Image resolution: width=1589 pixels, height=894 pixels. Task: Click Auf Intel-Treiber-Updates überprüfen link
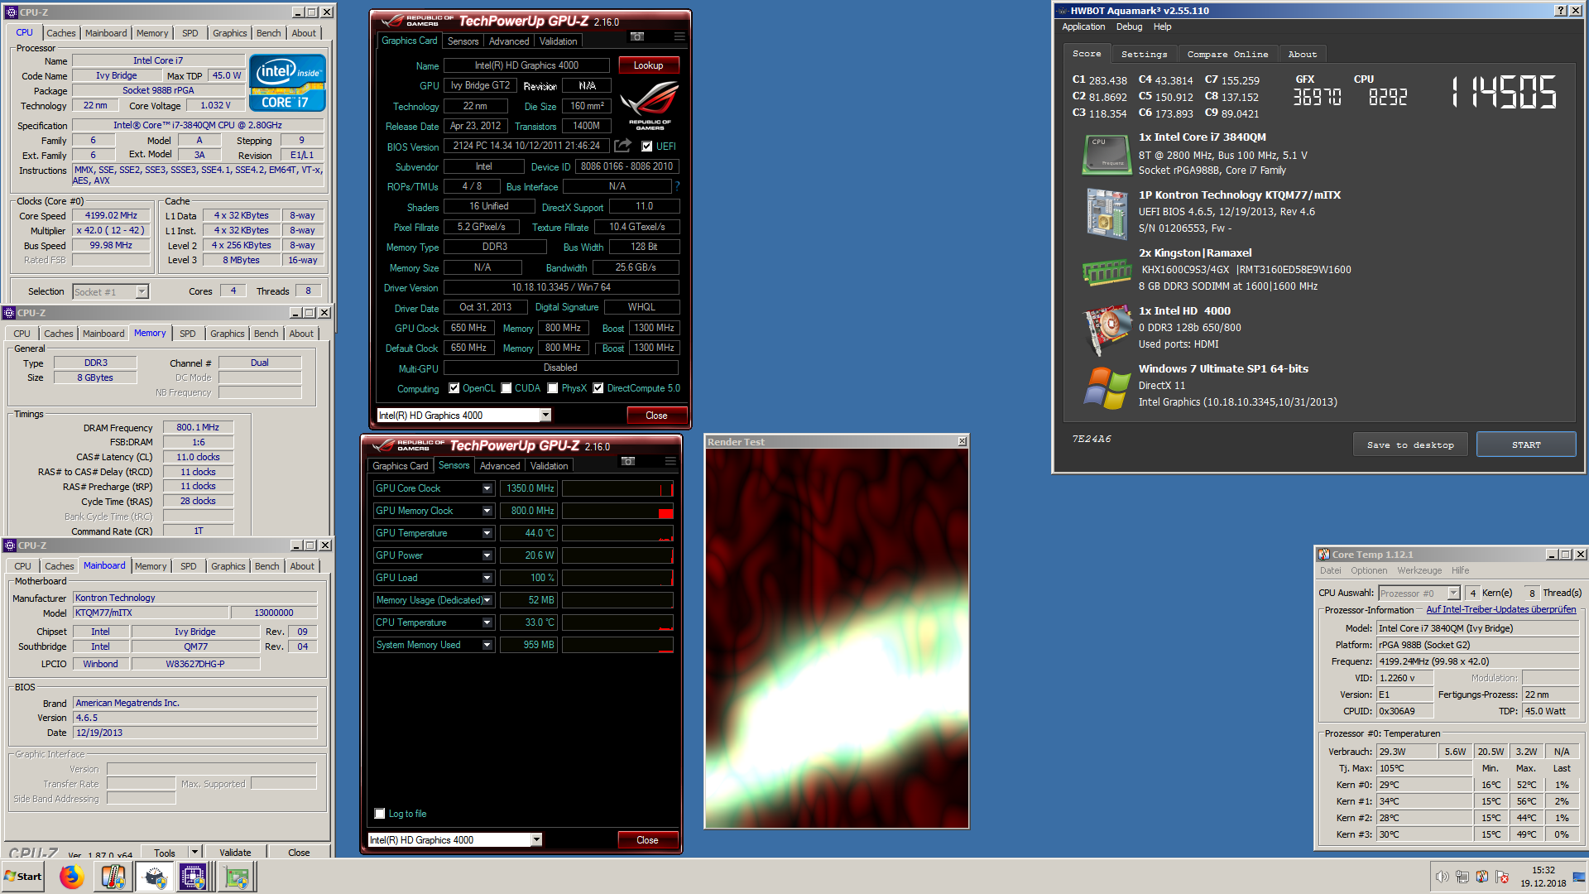pyautogui.click(x=1500, y=609)
